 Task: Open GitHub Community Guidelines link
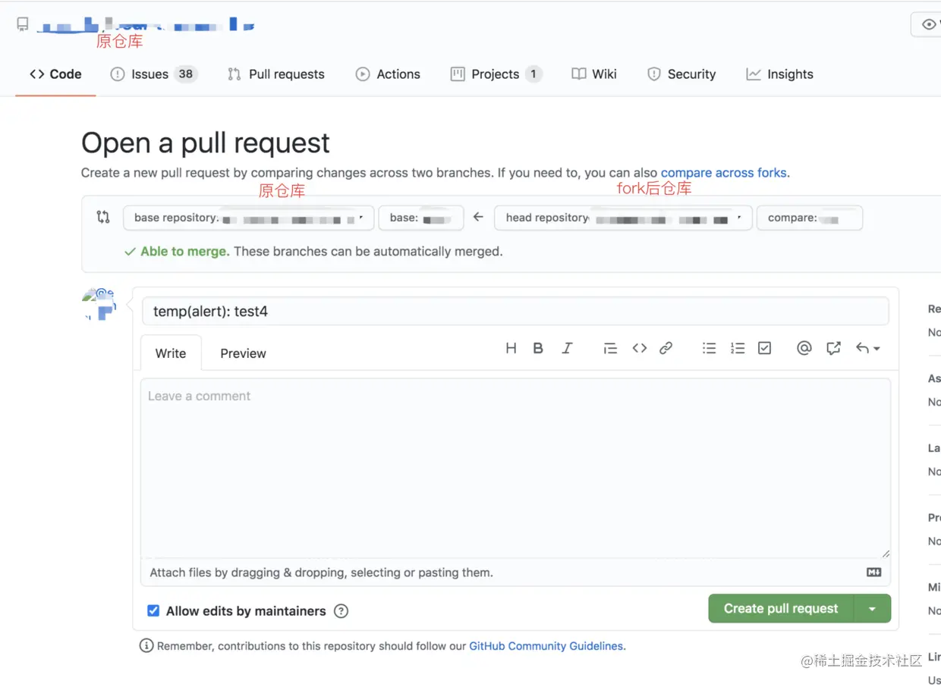click(546, 645)
